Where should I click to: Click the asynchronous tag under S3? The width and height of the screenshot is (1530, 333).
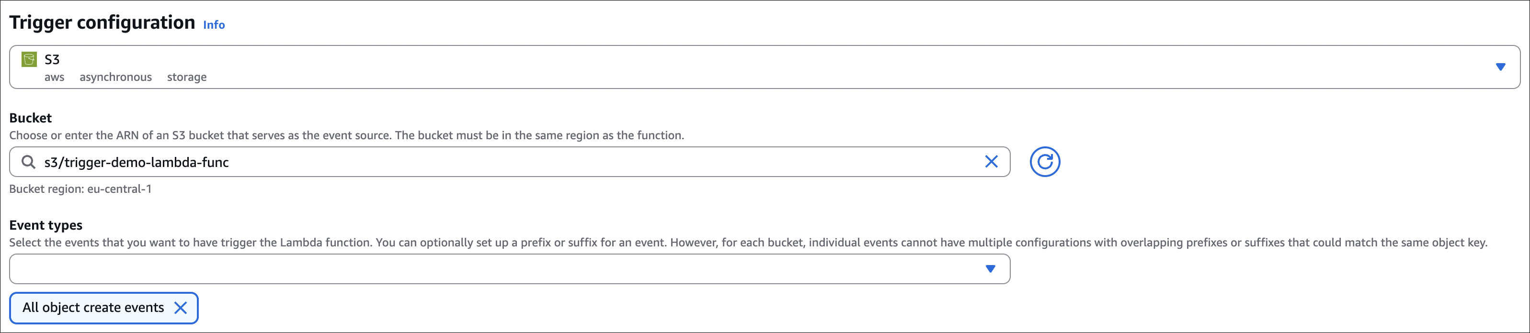(116, 77)
